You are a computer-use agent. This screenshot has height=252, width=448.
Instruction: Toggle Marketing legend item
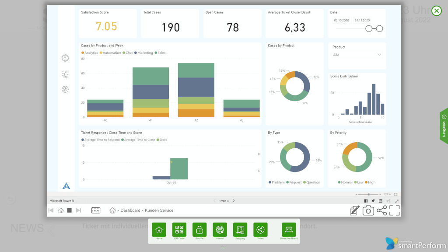143,53
